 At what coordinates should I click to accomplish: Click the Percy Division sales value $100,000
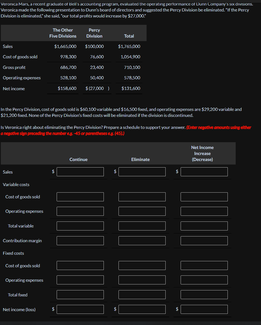tap(94, 46)
